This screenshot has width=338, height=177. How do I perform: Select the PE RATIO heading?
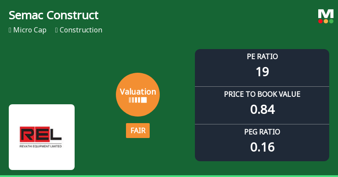[262, 57]
